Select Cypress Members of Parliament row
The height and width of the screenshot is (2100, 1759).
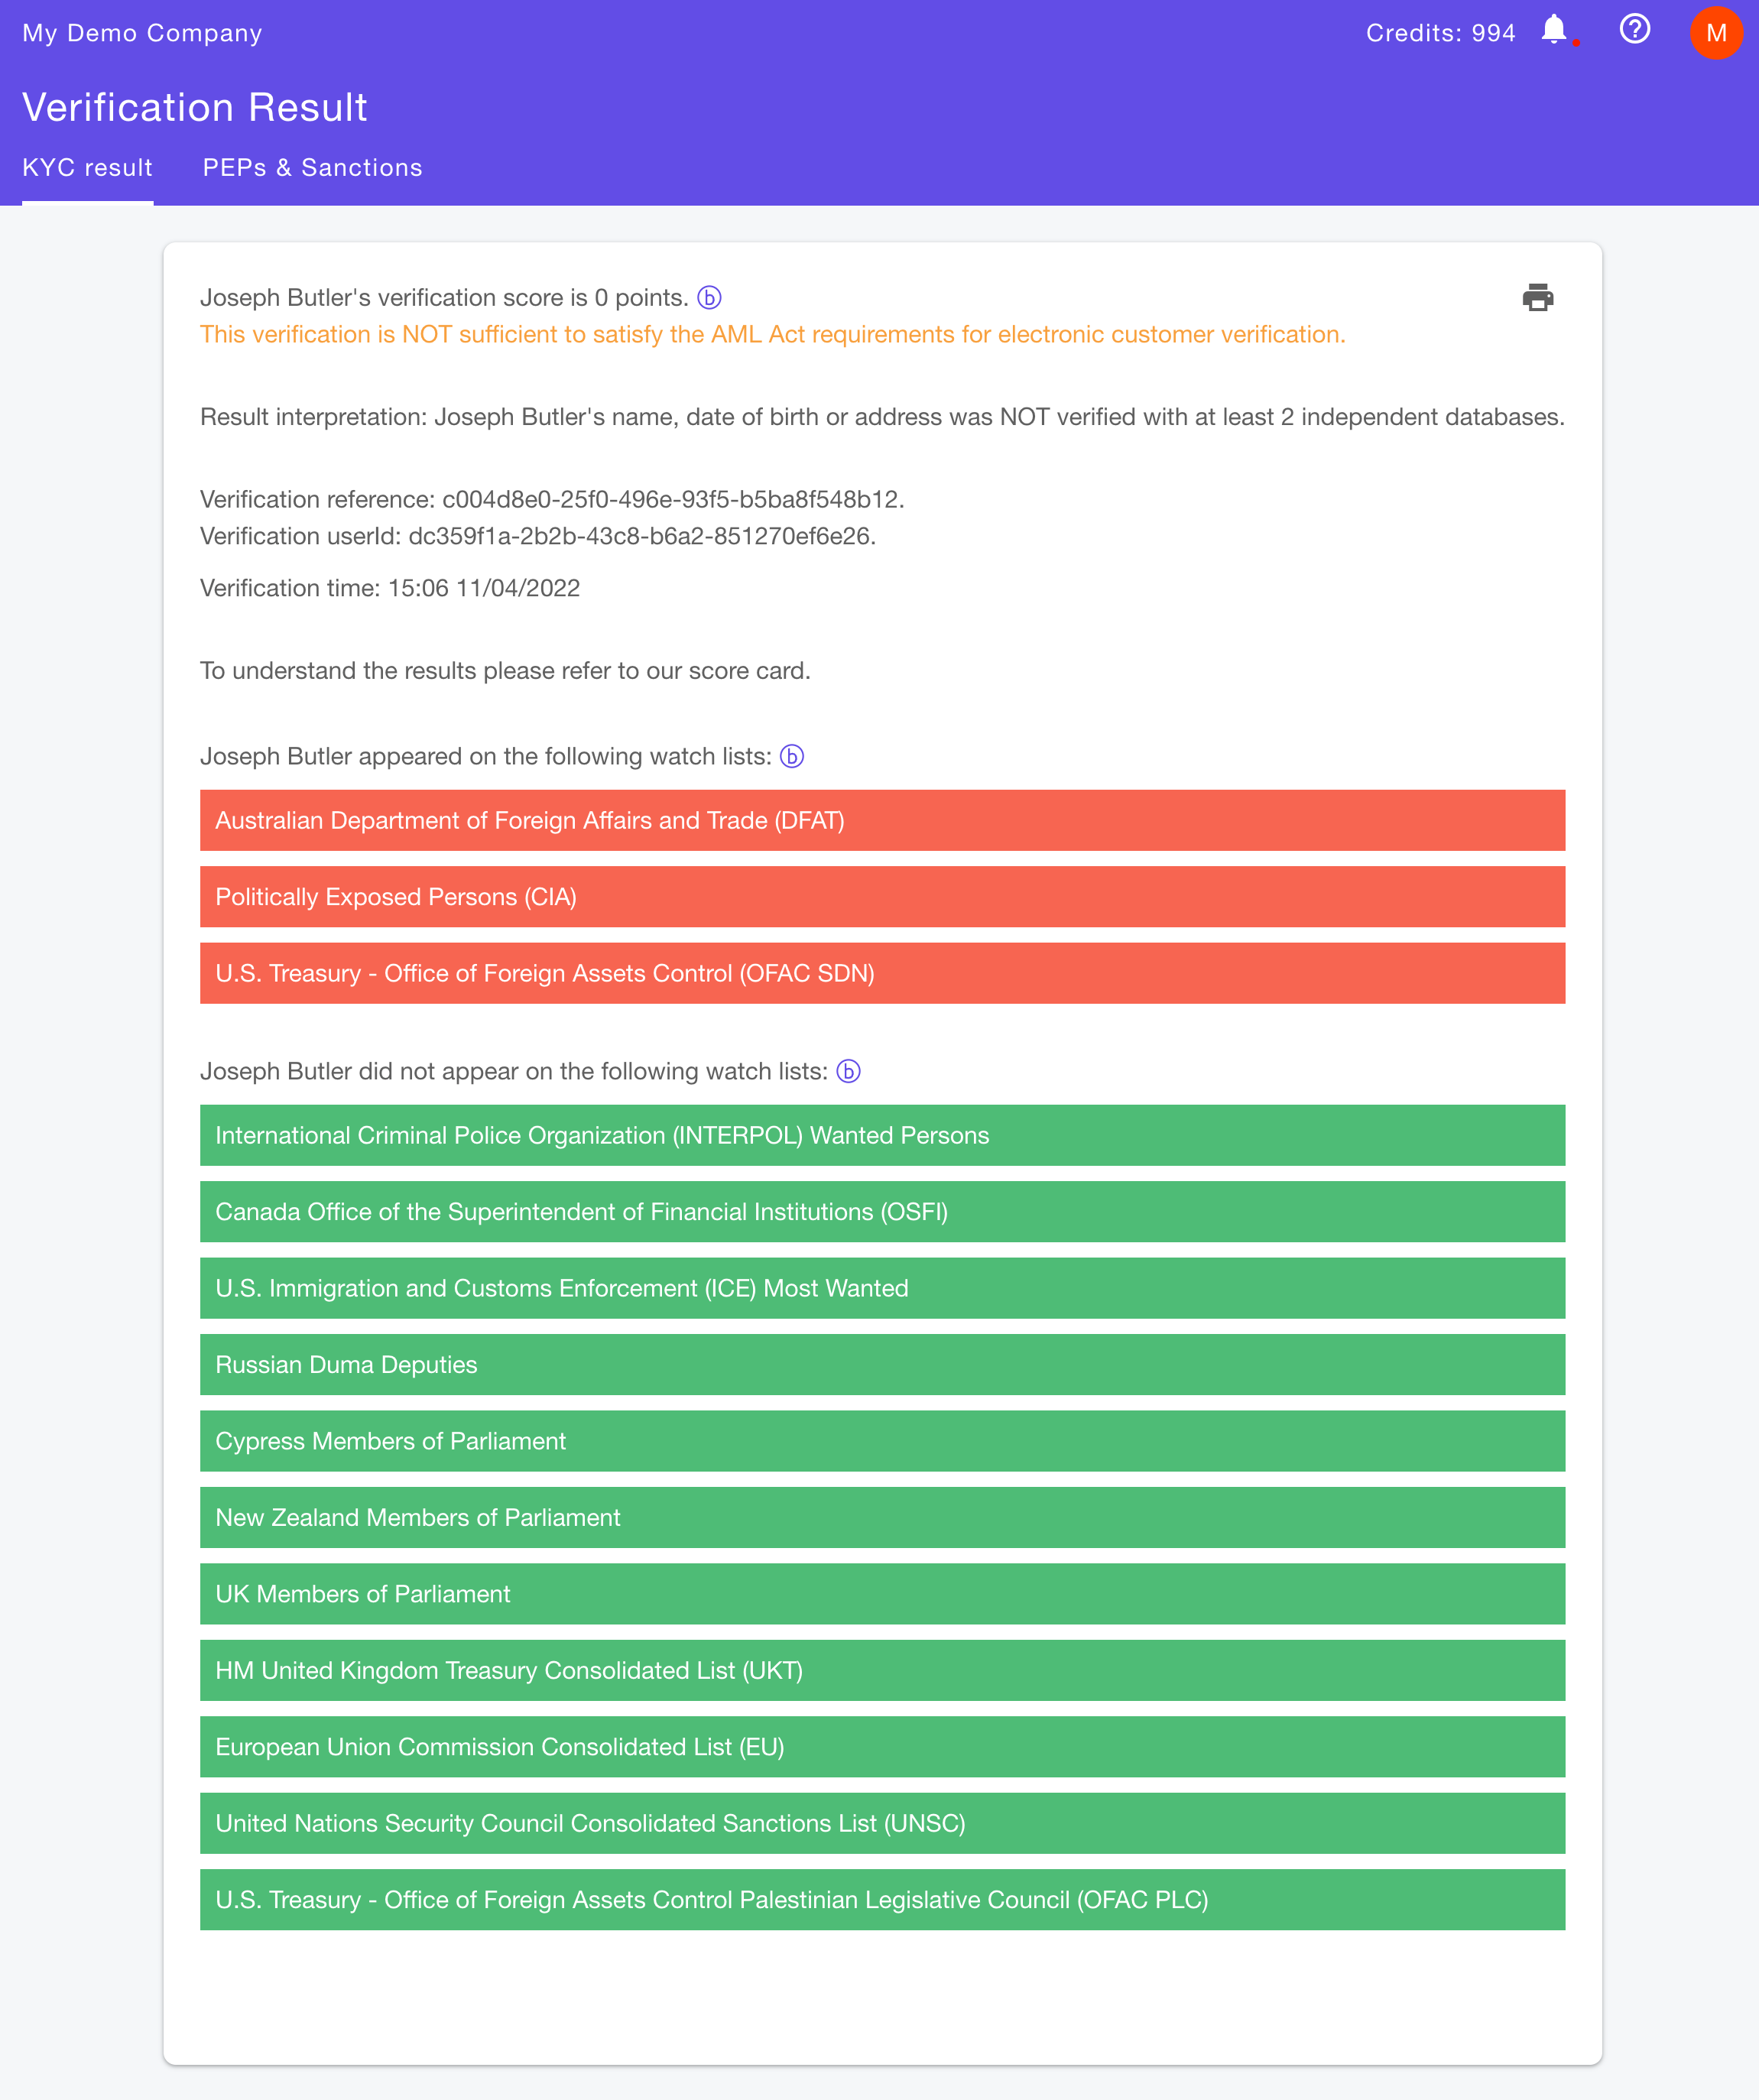tap(882, 1442)
